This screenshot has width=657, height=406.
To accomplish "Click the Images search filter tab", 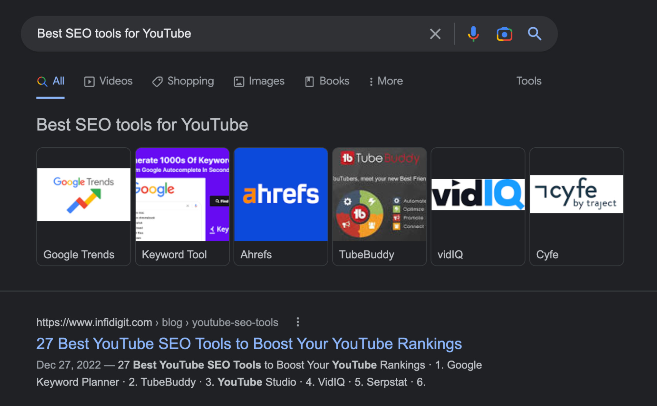I will [x=253, y=80].
